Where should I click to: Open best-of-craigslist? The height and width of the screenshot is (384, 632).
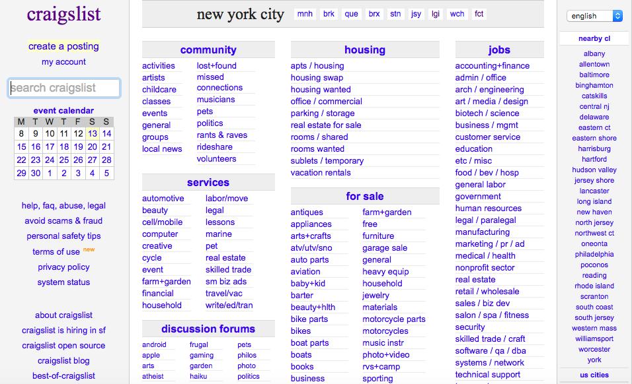(x=63, y=376)
